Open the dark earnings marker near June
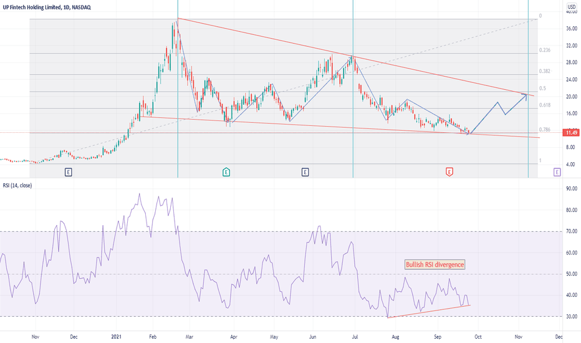The height and width of the screenshot is (343, 581). tap(305, 172)
